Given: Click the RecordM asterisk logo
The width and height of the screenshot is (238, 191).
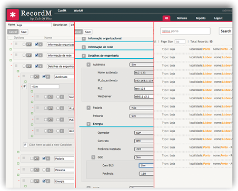Looking at the screenshot, I should coord(13,15).
